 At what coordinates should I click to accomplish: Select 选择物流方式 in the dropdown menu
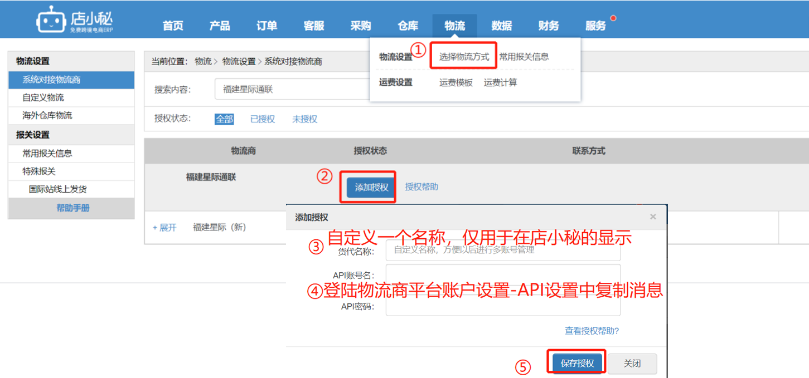click(464, 57)
